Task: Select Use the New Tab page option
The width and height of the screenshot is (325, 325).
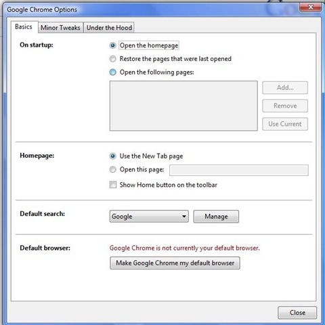Action: (x=112, y=156)
